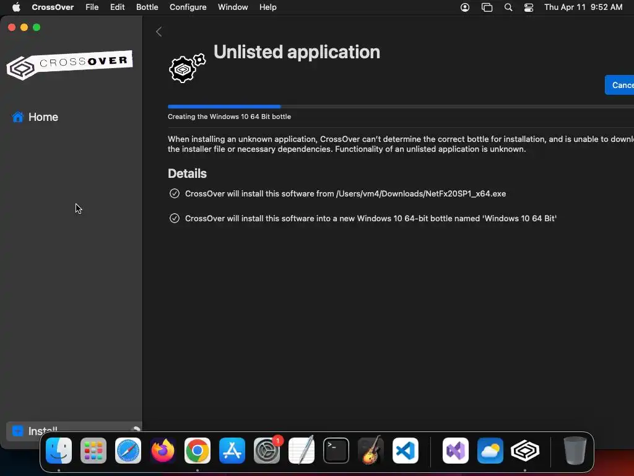Click the 'Creating the Windows 10 64 Bit bottle' status
Image resolution: width=634 pixels, height=476 pixels.
pos(229,117)
